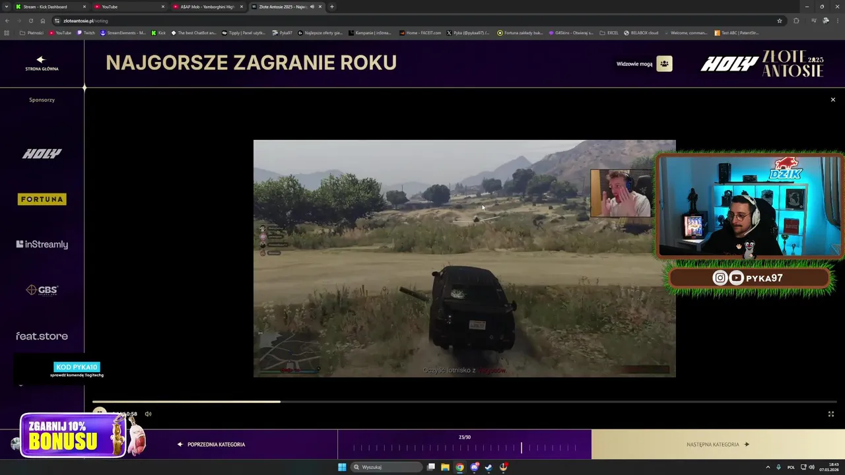Go back to Strona Główna
Image resolution: width=845 pixels, height=475 pixels.
coord(42,63)
